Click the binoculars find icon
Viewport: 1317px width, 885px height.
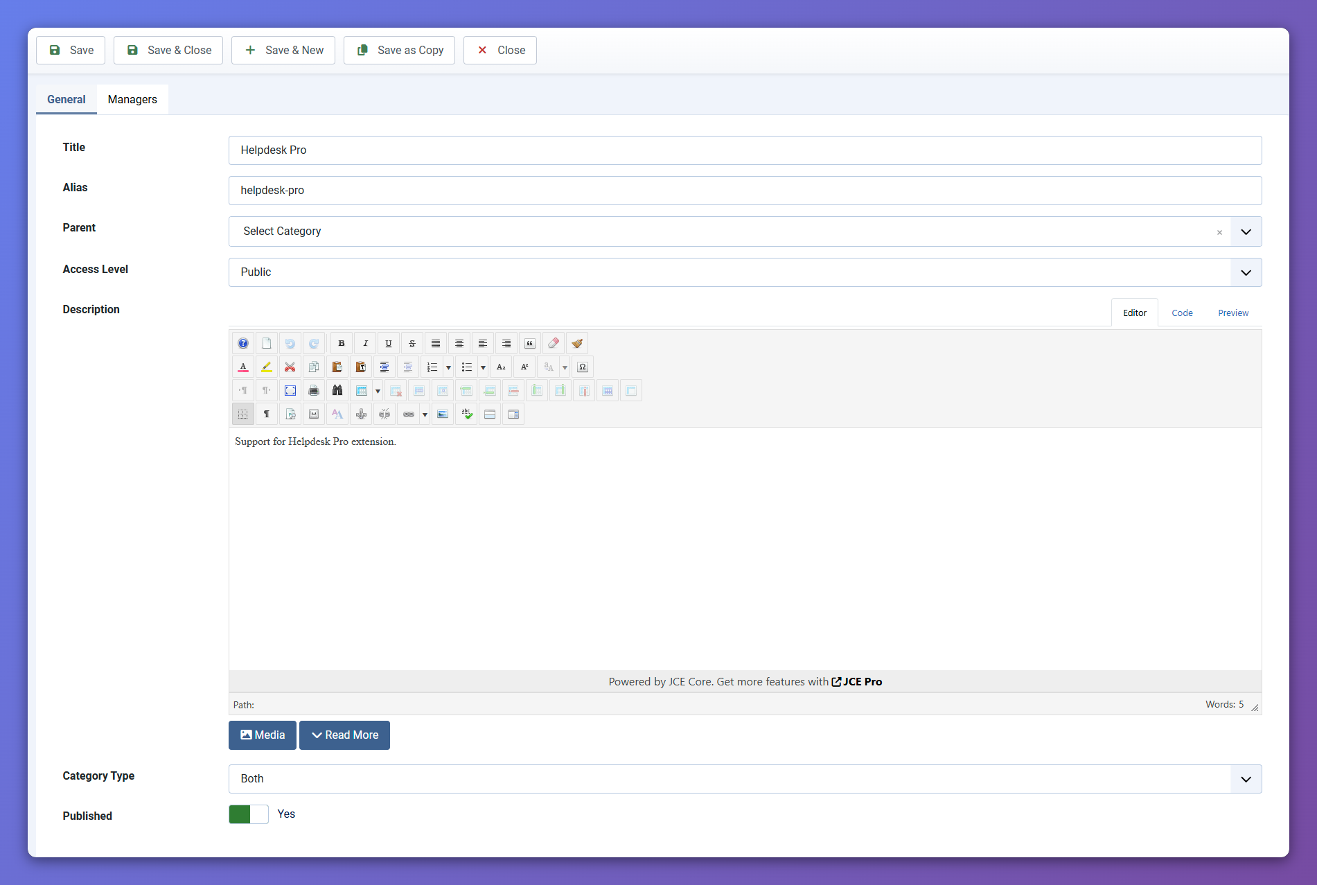337,391
